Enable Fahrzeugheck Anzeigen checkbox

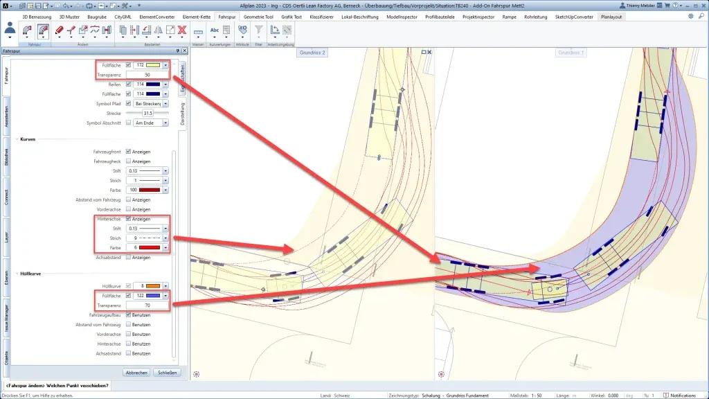click(x=129, y=161)
